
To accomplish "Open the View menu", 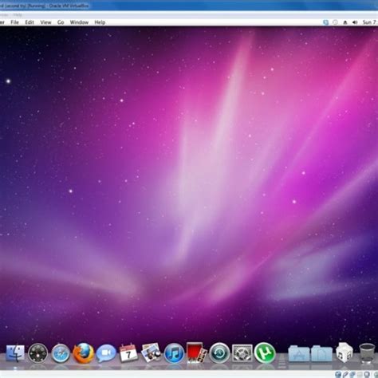I will pos(45,22).
